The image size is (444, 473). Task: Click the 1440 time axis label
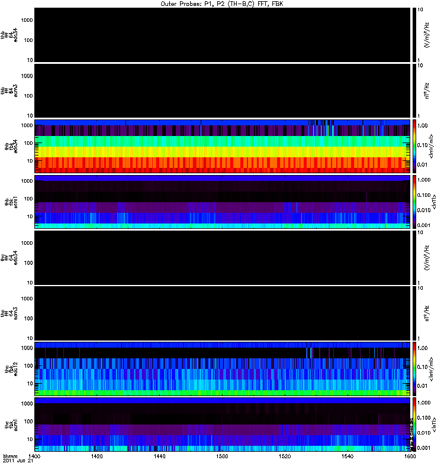pos(160,458)
